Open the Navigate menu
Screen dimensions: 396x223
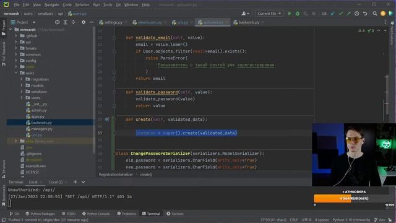pos(51,5)
